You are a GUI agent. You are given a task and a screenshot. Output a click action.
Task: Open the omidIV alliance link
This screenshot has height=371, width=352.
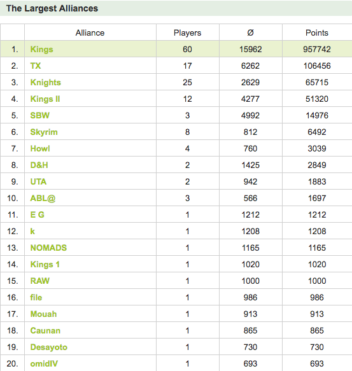click(44, 363)
